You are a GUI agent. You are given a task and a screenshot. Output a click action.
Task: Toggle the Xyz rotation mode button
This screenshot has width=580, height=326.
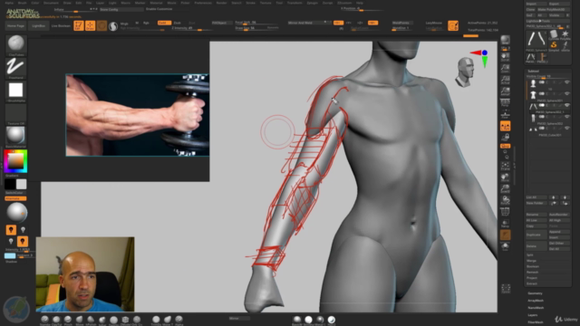click(x=505, y=147)
